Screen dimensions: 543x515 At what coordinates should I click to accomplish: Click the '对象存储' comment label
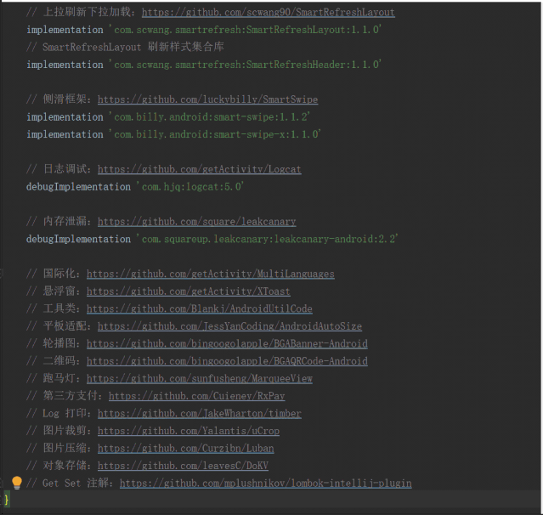65,465
